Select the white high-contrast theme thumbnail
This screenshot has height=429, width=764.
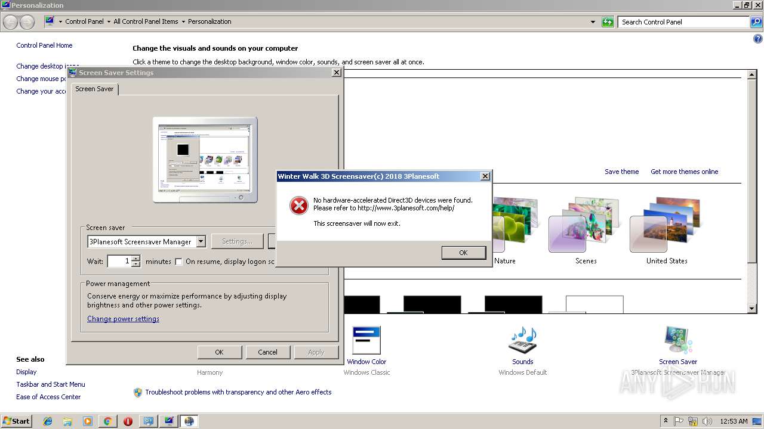tap(594, 304)
